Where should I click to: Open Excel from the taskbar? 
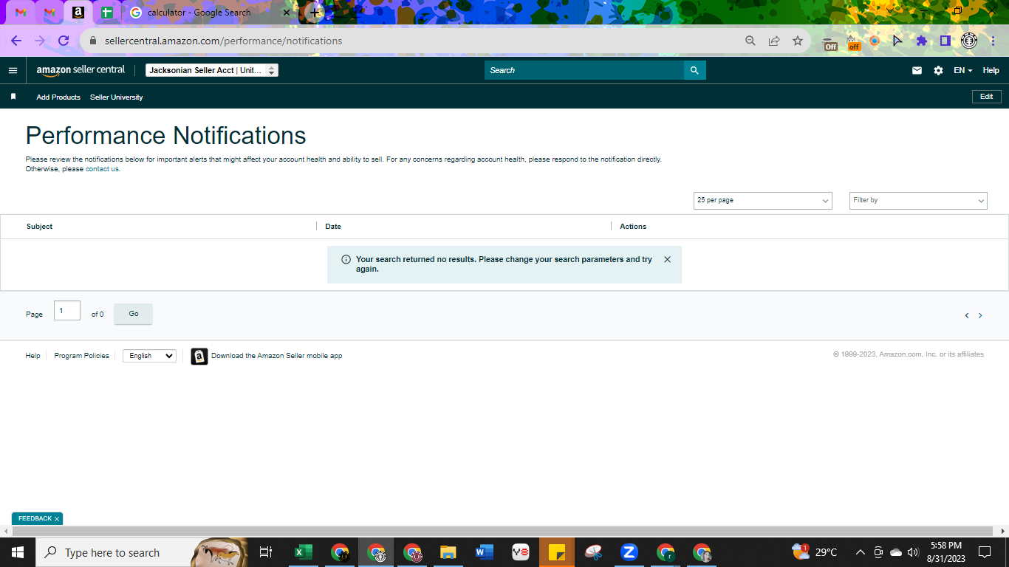coord(303,552)
